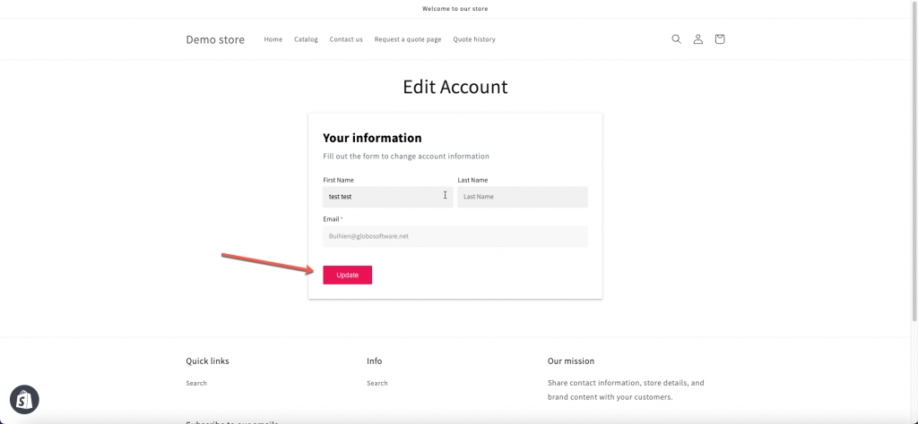The width and height of the screenshot is (918, 424).
Task: Click Search link under Info
Action: [x=377, y=383]
